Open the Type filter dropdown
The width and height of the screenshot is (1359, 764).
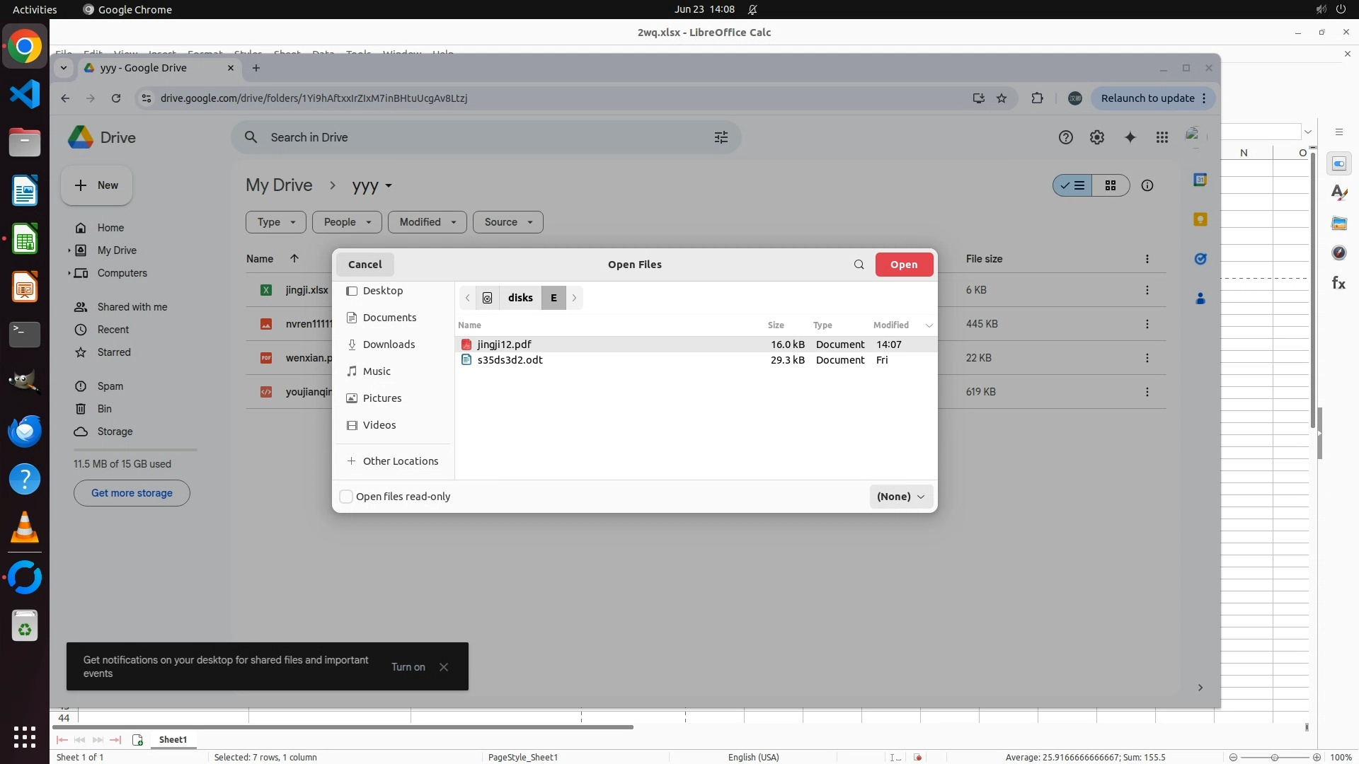pyautogui.click(x=275, y=222)
